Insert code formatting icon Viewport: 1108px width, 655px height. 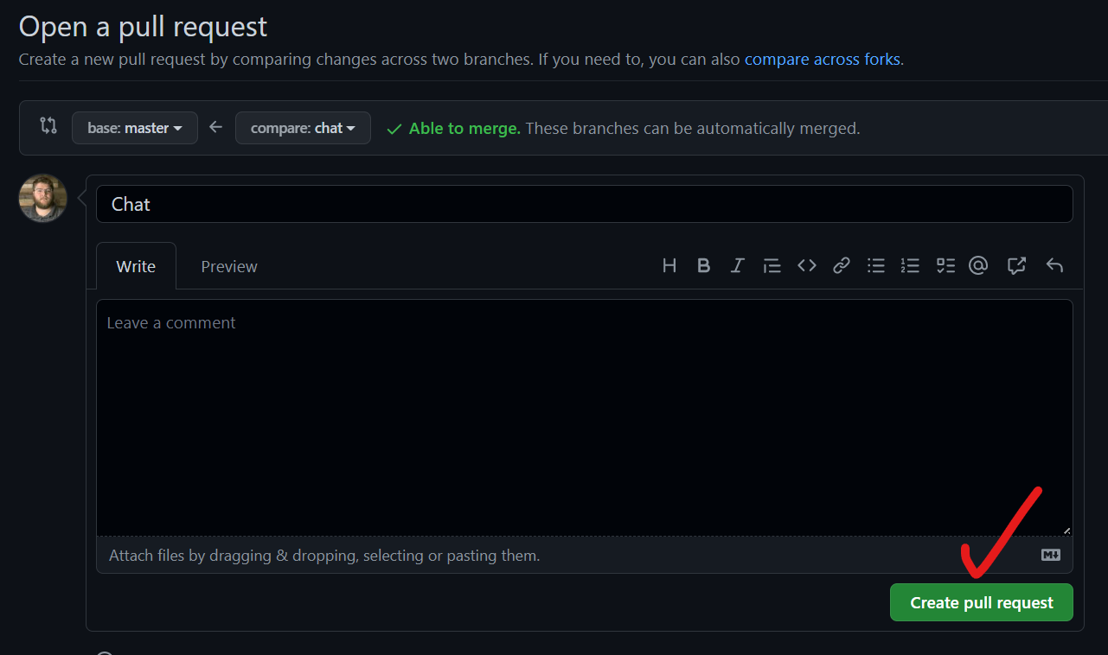807,266
